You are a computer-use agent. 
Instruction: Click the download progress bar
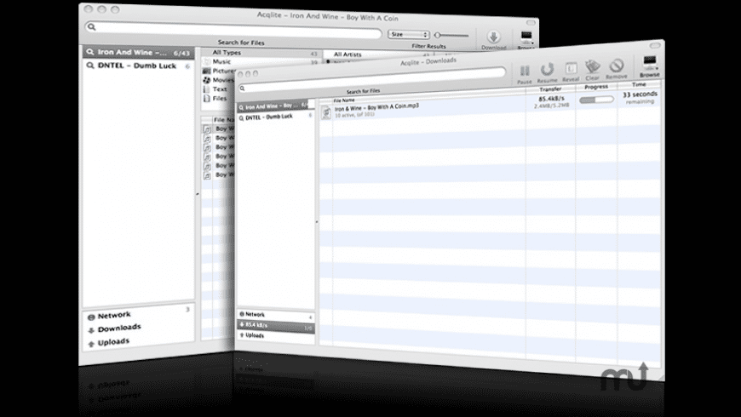coord(596,100)
